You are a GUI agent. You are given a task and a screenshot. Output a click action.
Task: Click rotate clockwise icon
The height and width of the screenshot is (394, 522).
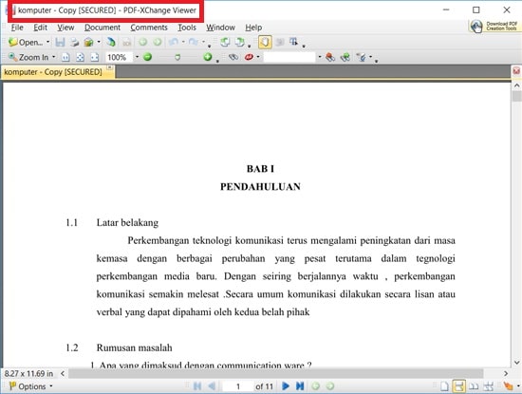[x=239, y=43]
